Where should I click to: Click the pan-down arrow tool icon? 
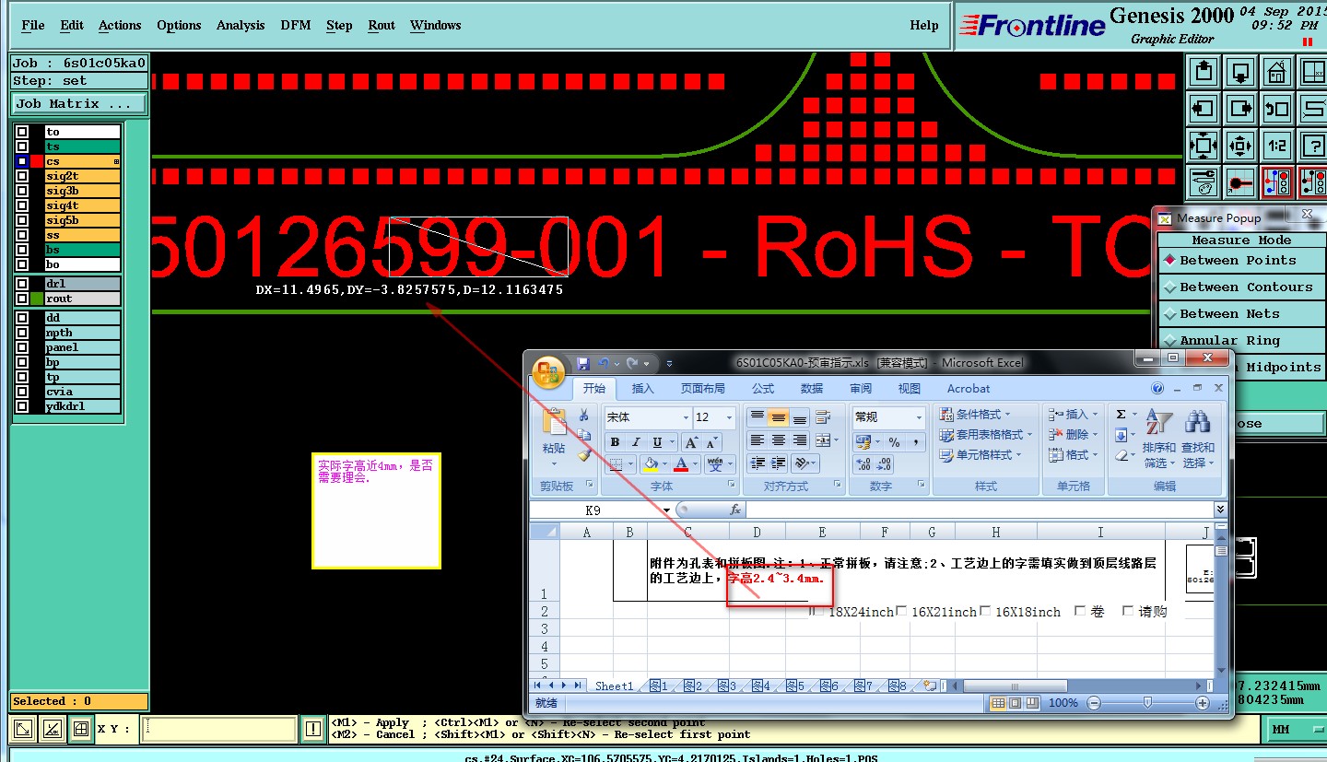1240,71
